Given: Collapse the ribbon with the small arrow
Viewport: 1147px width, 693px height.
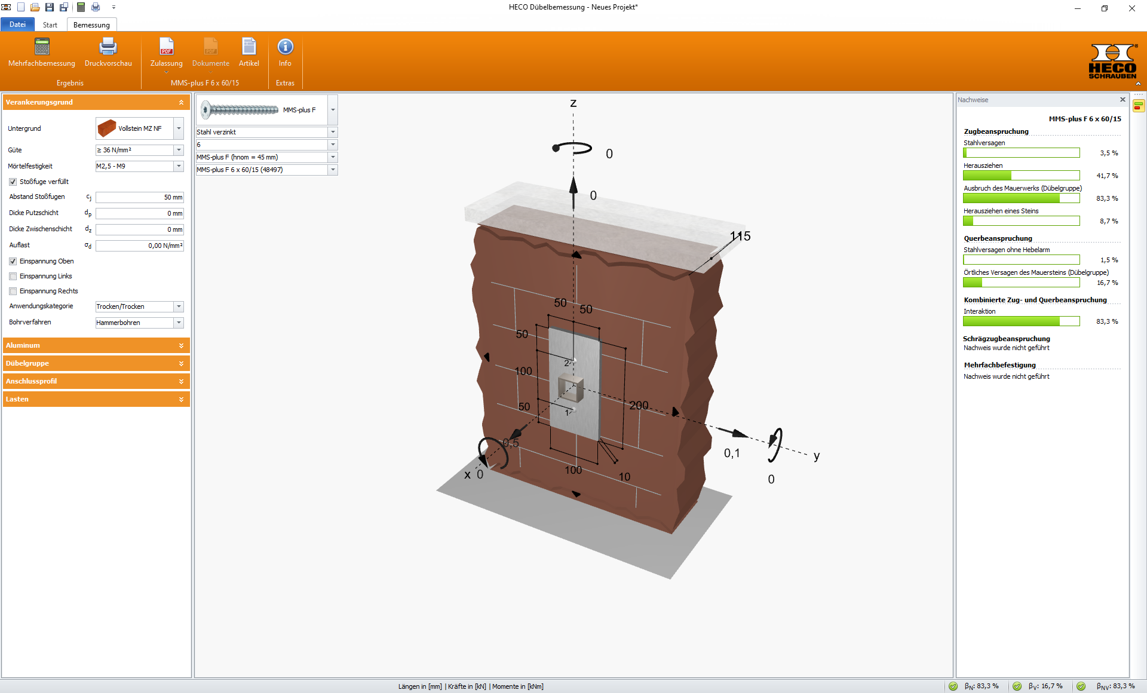Looking at the screenshot, I should 1138,84.
